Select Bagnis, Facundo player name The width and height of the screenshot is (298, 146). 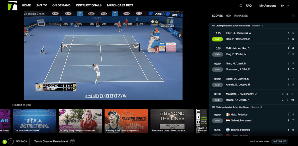click(241, 130)
